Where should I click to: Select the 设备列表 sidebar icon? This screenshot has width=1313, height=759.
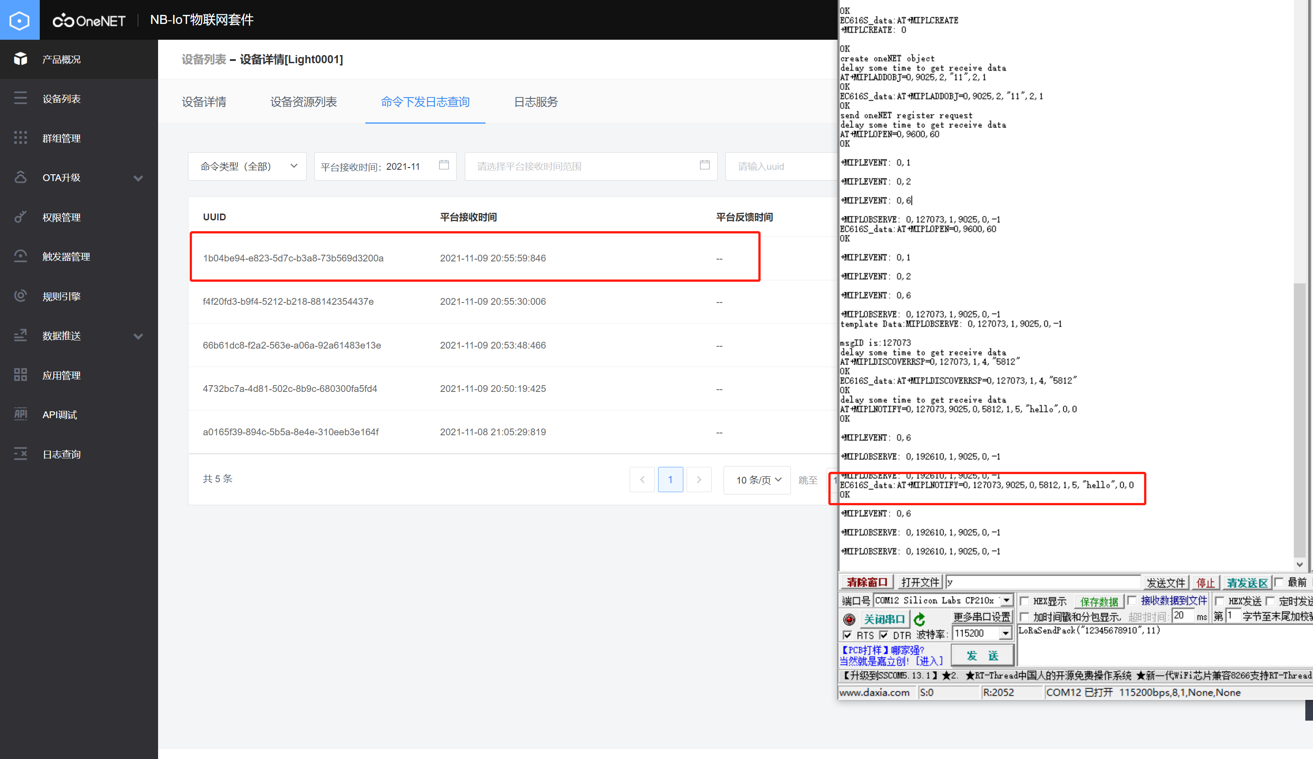pyautogui.click(x=61, y=98)
